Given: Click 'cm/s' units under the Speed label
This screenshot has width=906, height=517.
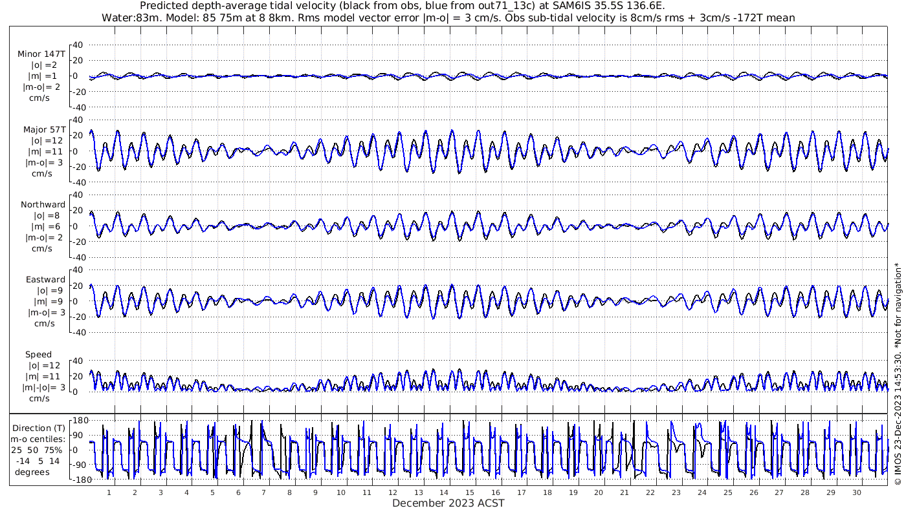Looking at the screenshot, I should pos(40,399).
